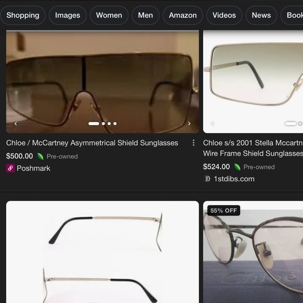Click the 1stdibs.com seller logo icon

[207, 179]
